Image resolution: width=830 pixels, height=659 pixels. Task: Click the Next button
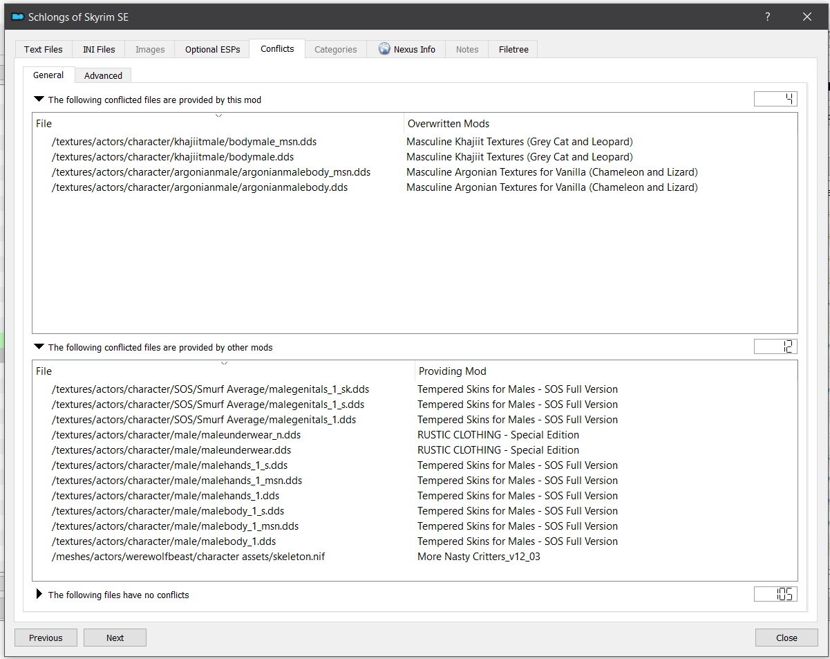[115, 638]
